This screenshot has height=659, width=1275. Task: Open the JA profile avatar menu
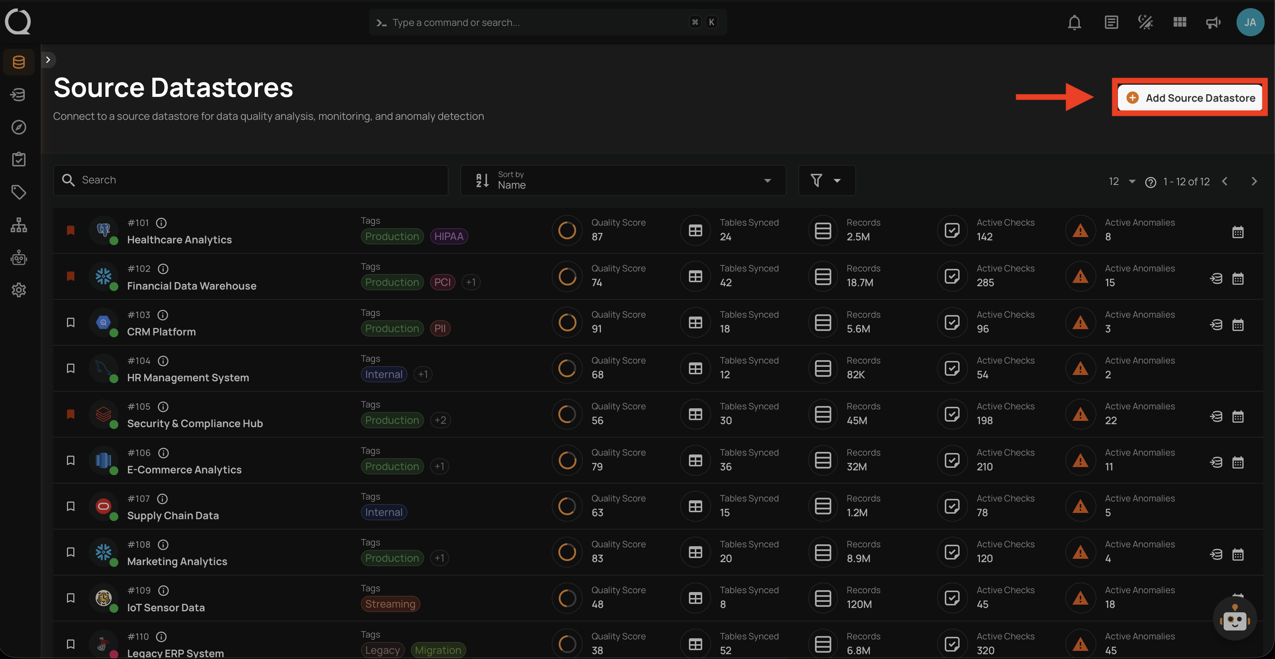coord(1250,22)
